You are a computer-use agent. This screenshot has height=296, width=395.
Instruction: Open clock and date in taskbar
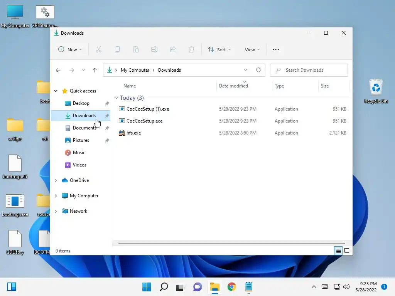tap(366, 287)
